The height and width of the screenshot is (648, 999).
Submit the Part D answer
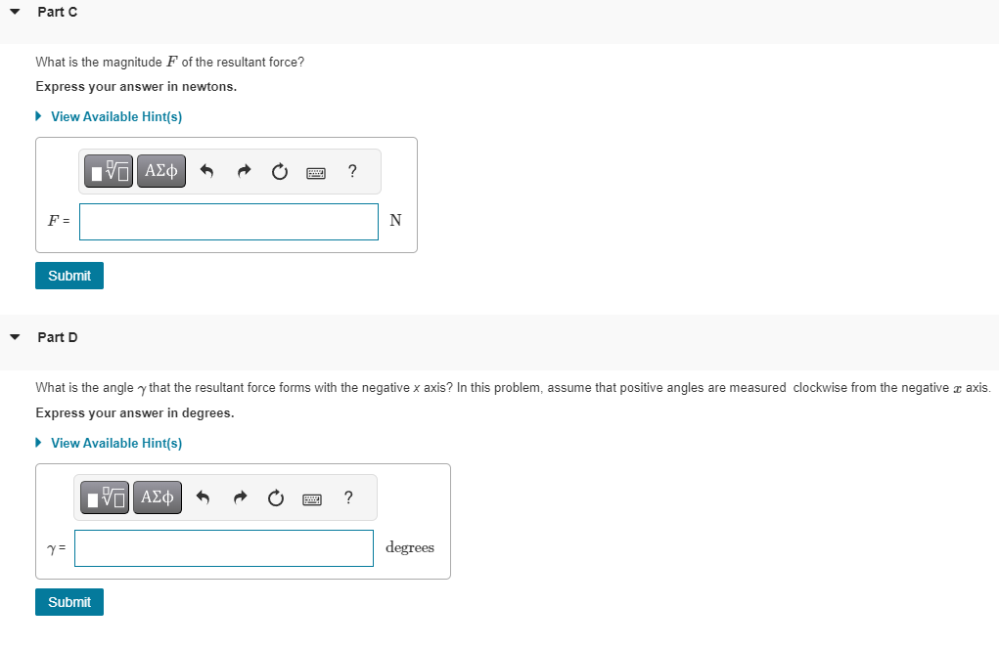68,601
